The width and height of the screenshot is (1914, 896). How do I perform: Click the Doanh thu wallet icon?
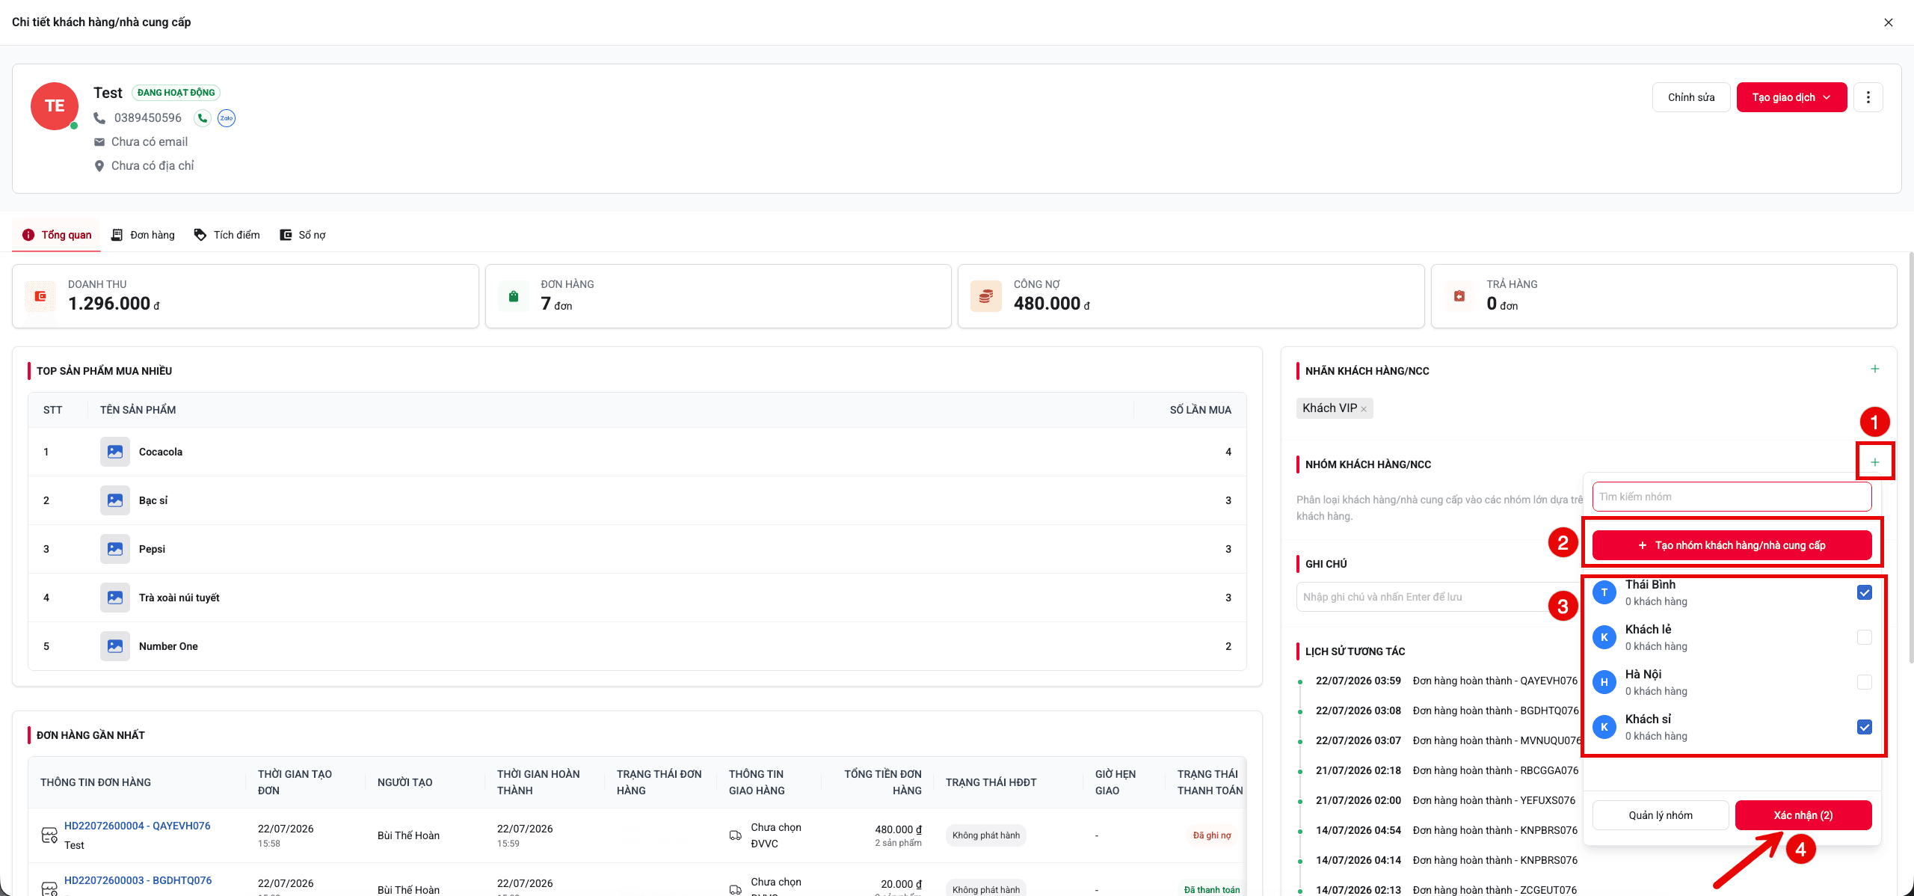point(40,296)
